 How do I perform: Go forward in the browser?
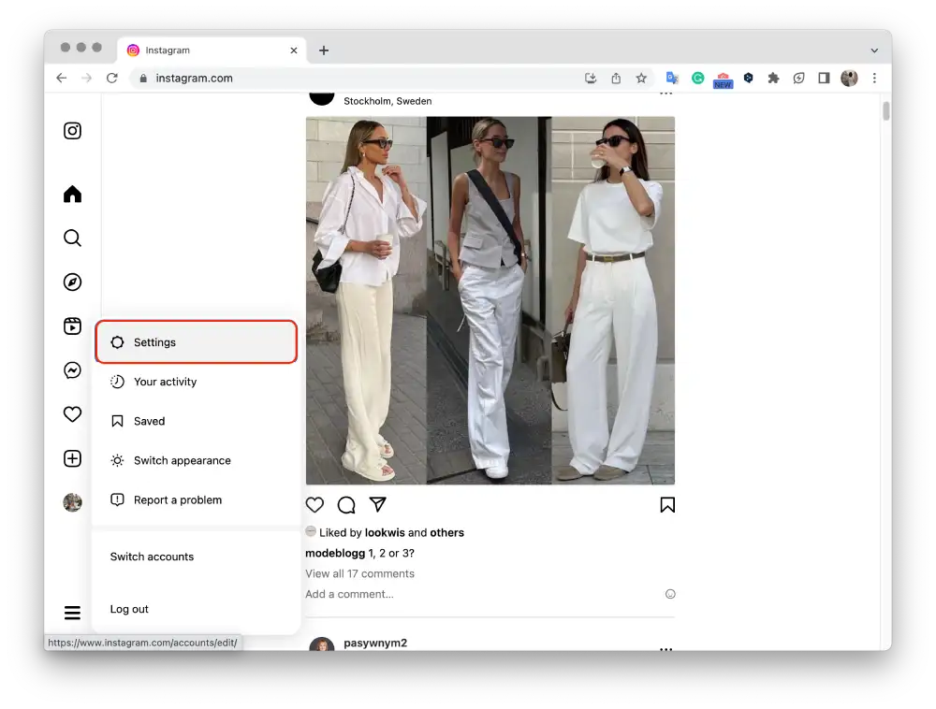click(86, 79)
